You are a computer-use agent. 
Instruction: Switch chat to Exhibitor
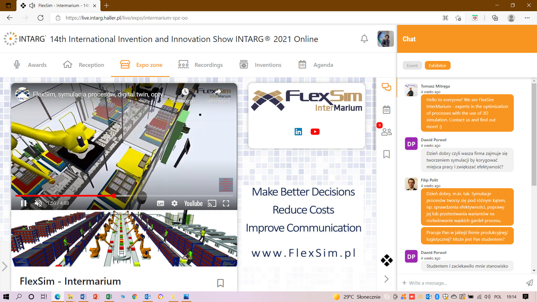(437, 65)
